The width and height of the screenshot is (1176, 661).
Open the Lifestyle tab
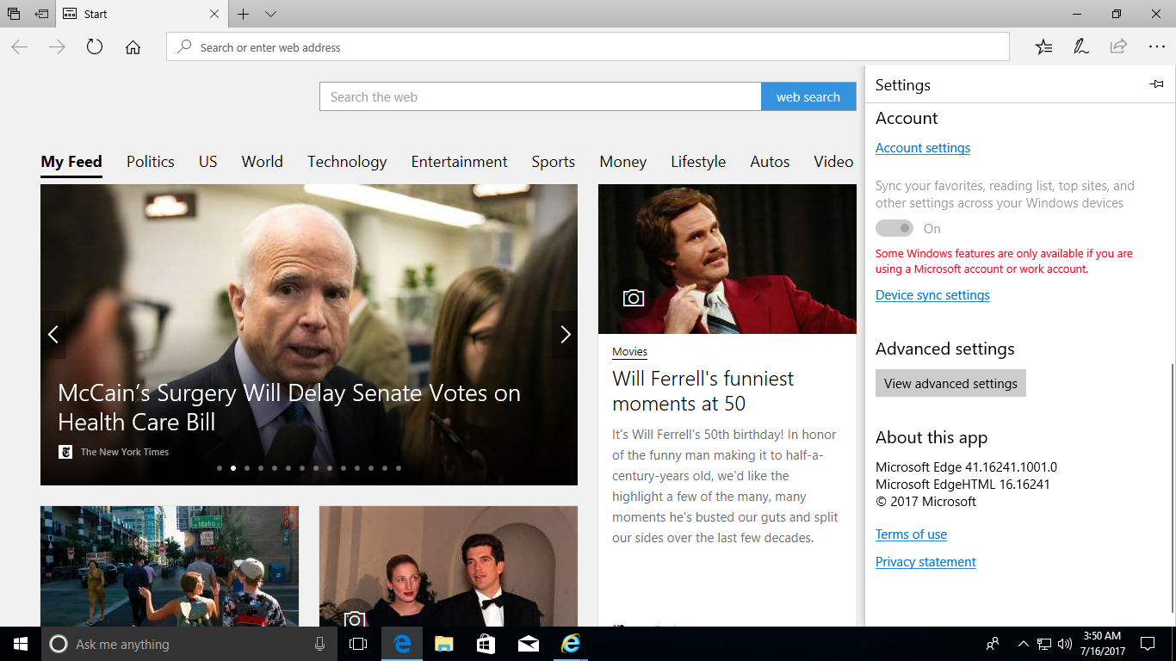point(698,162)
